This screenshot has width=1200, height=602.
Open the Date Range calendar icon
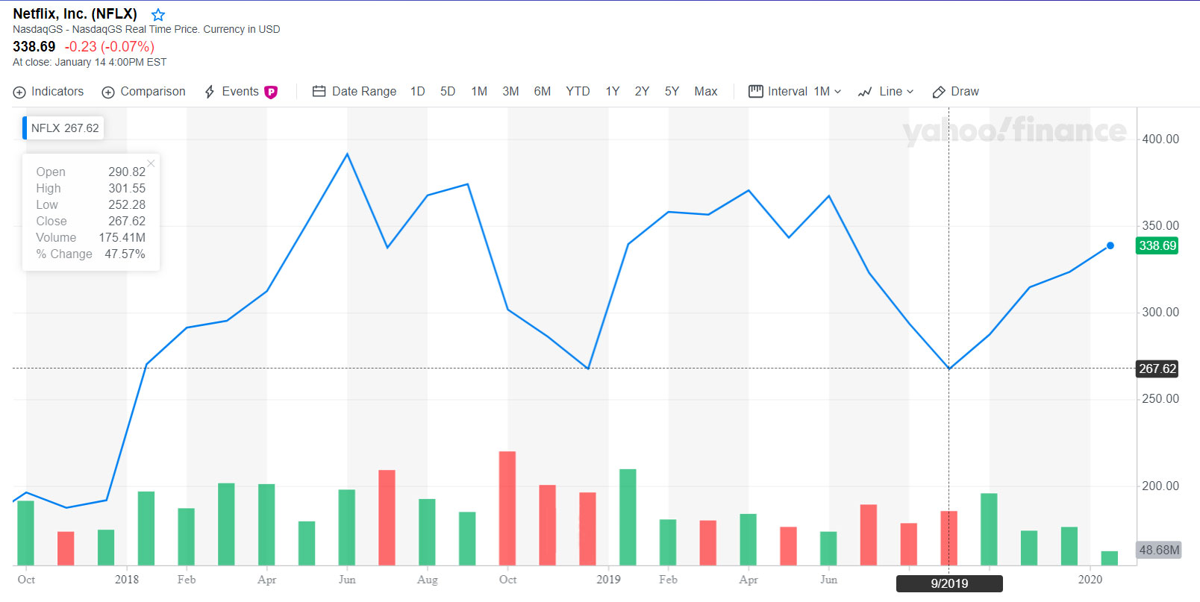coord(319,92)
